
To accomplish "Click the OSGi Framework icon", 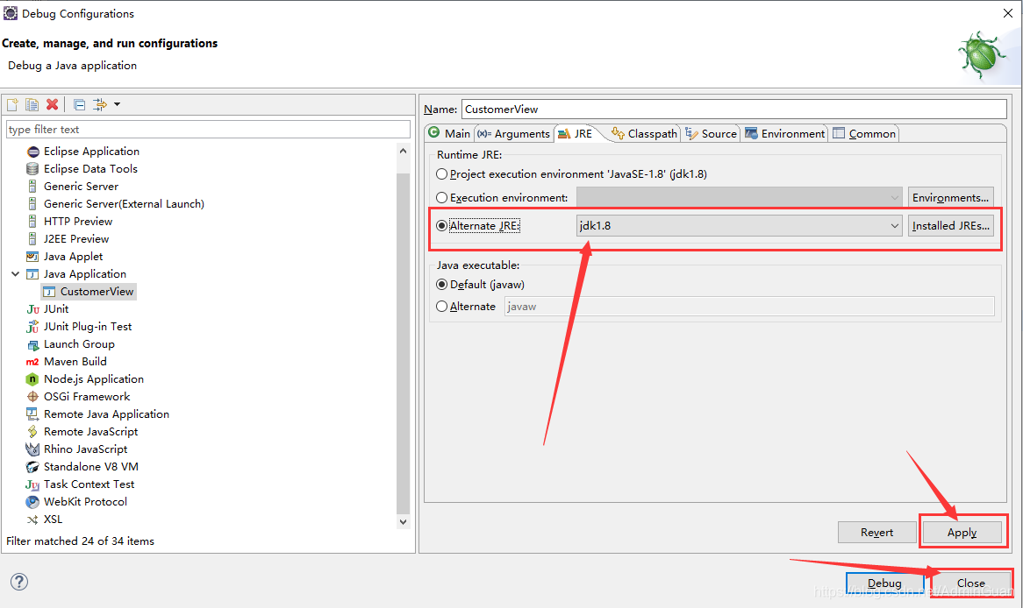I will pos(32,397).
